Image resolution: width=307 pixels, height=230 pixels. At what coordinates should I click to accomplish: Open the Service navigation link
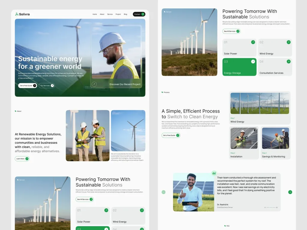click(110, 14)
